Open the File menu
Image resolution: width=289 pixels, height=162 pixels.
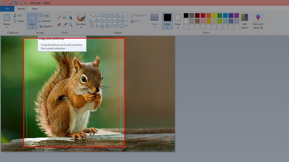[7, 9]
